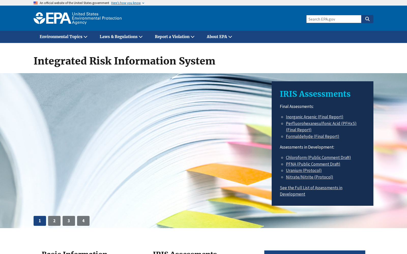Screen dimensions: 407x254
Task: Open PFNA (Public Comment Draft) link
Action: pos(313,164)
